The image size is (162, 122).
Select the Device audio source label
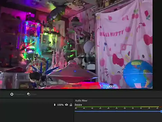pyautogui.click(x=78, y=105)
